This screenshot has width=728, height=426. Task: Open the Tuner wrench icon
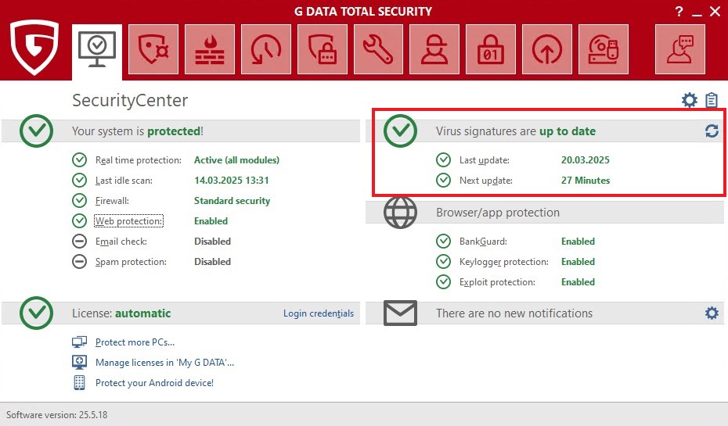pyautogui.click(x=378, y=49)
